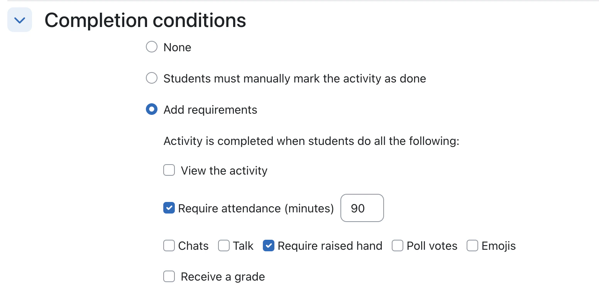This screenshot has width=599, height=296.
Task: Disable the "Require raised hand" requirement
Action: click(268, 246)
